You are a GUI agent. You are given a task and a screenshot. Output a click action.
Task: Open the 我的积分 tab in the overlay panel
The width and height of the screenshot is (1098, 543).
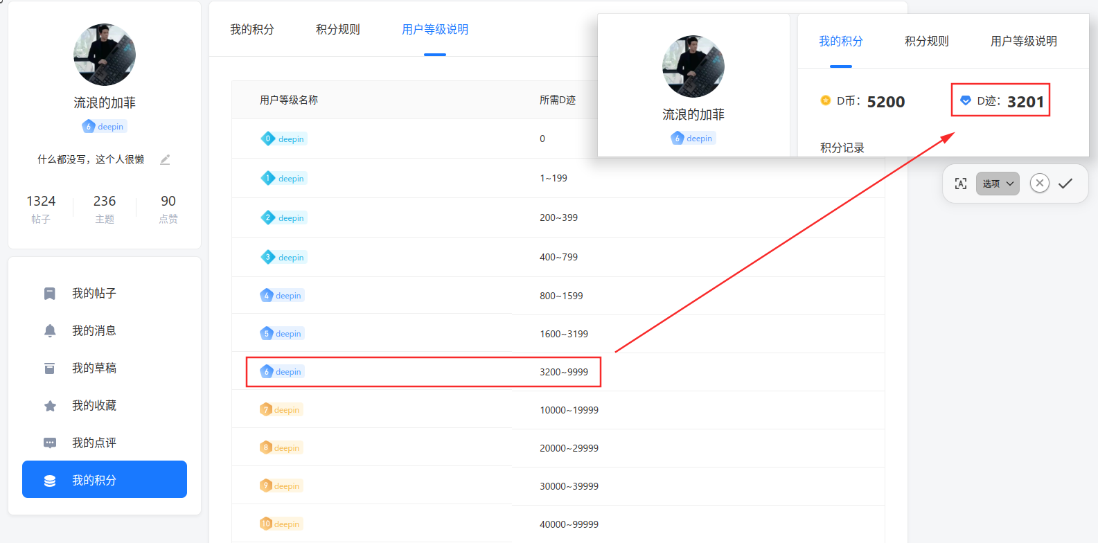coord(841,42)
